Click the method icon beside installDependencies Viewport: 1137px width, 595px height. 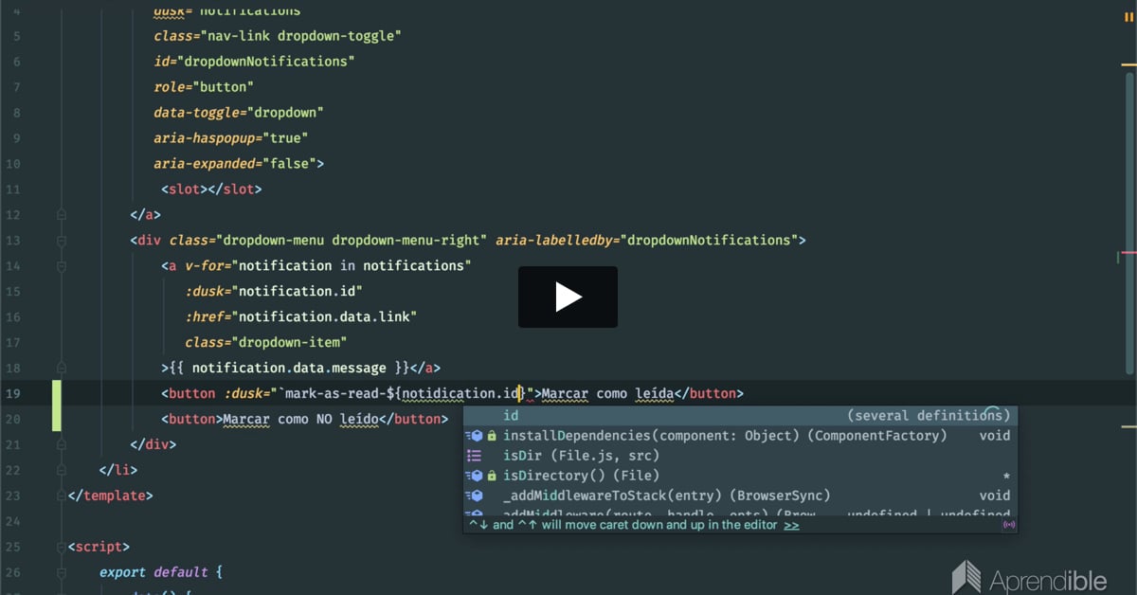click(474, 436)
